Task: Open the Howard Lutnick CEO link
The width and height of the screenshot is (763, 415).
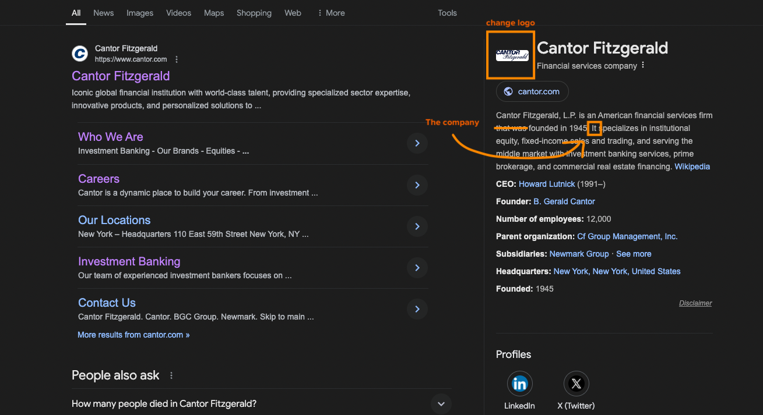Action: point(547,184)
